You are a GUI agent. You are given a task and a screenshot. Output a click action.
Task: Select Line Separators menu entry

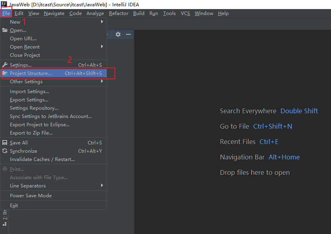[x=54, y=186]
